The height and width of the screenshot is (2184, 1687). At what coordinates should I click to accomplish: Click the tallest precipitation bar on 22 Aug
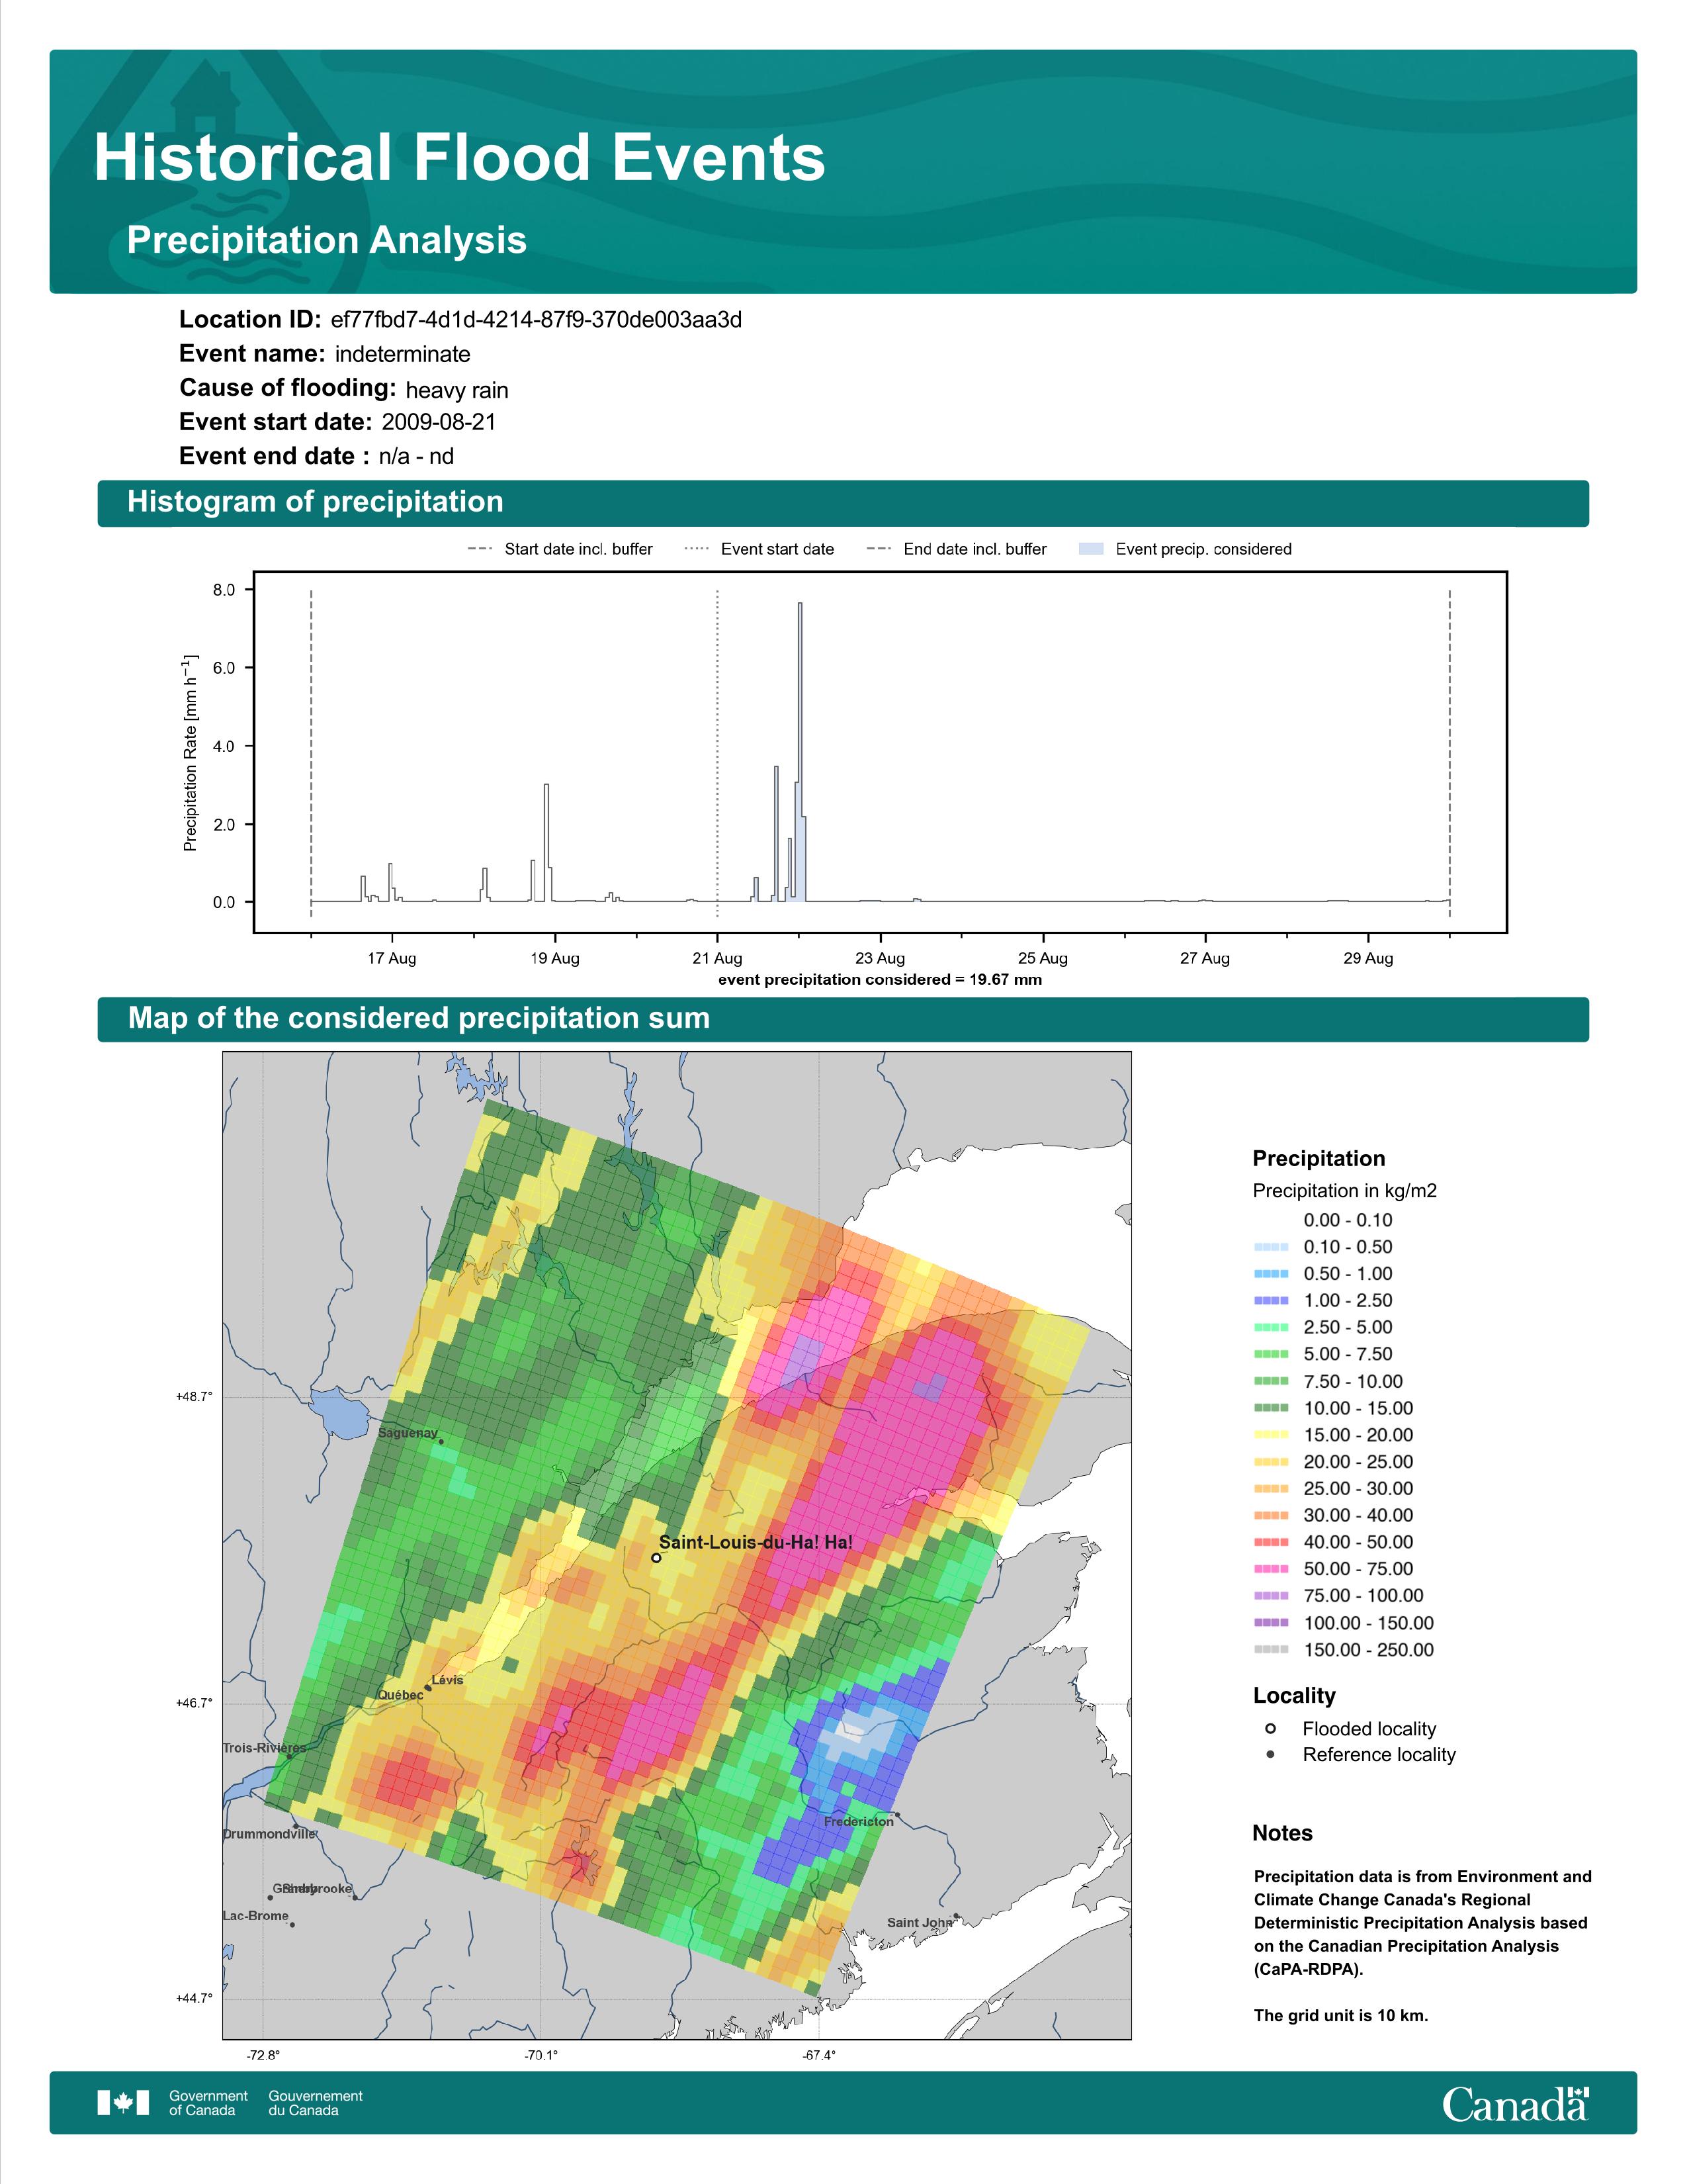pyautogui.click(x=800, y=752)
